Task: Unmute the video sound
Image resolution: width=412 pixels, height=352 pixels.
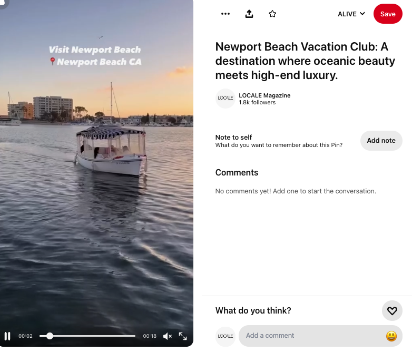Action: (x=168, y=336)
